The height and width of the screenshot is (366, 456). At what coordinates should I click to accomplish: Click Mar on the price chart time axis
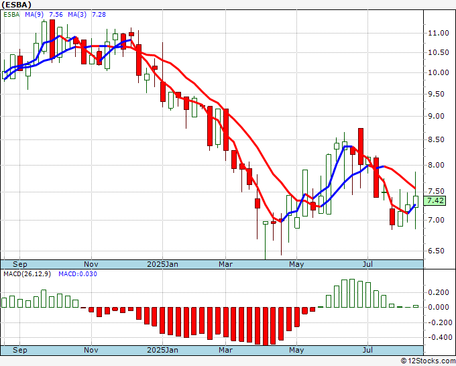226,264
